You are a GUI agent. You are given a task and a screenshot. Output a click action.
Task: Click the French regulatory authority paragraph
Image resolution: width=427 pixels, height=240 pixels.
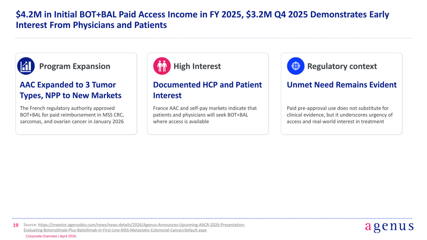tap(72, 115)
